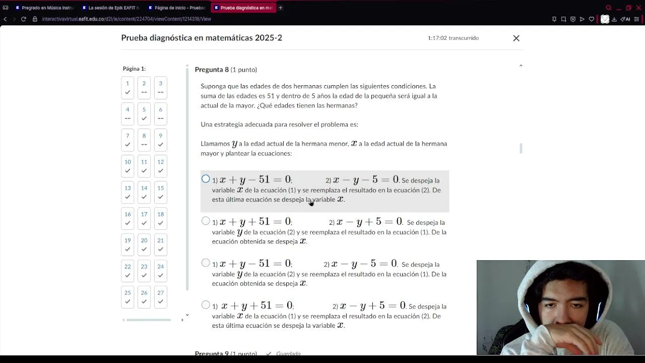The image size is (645, 363).
Task: Reload the page with the refresh icon
Action: 23,19
